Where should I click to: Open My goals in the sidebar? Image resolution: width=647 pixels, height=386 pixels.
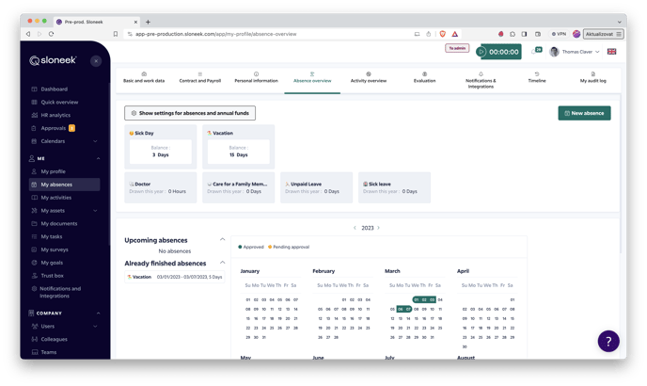click(x=52, y=263)
